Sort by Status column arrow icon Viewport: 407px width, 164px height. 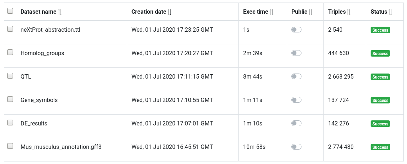click(x=390, y=12)
